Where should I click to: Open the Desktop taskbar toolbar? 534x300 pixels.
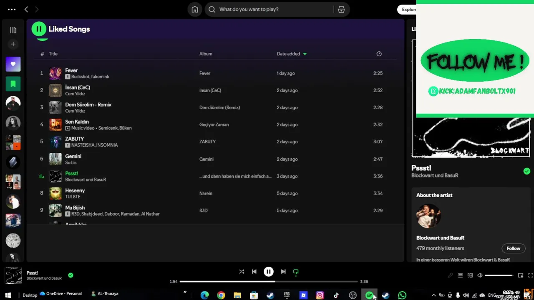click(x=30, y=295)
